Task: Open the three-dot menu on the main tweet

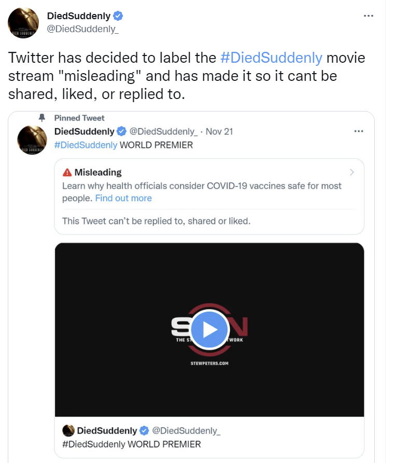Action: (x=368, y=16)
